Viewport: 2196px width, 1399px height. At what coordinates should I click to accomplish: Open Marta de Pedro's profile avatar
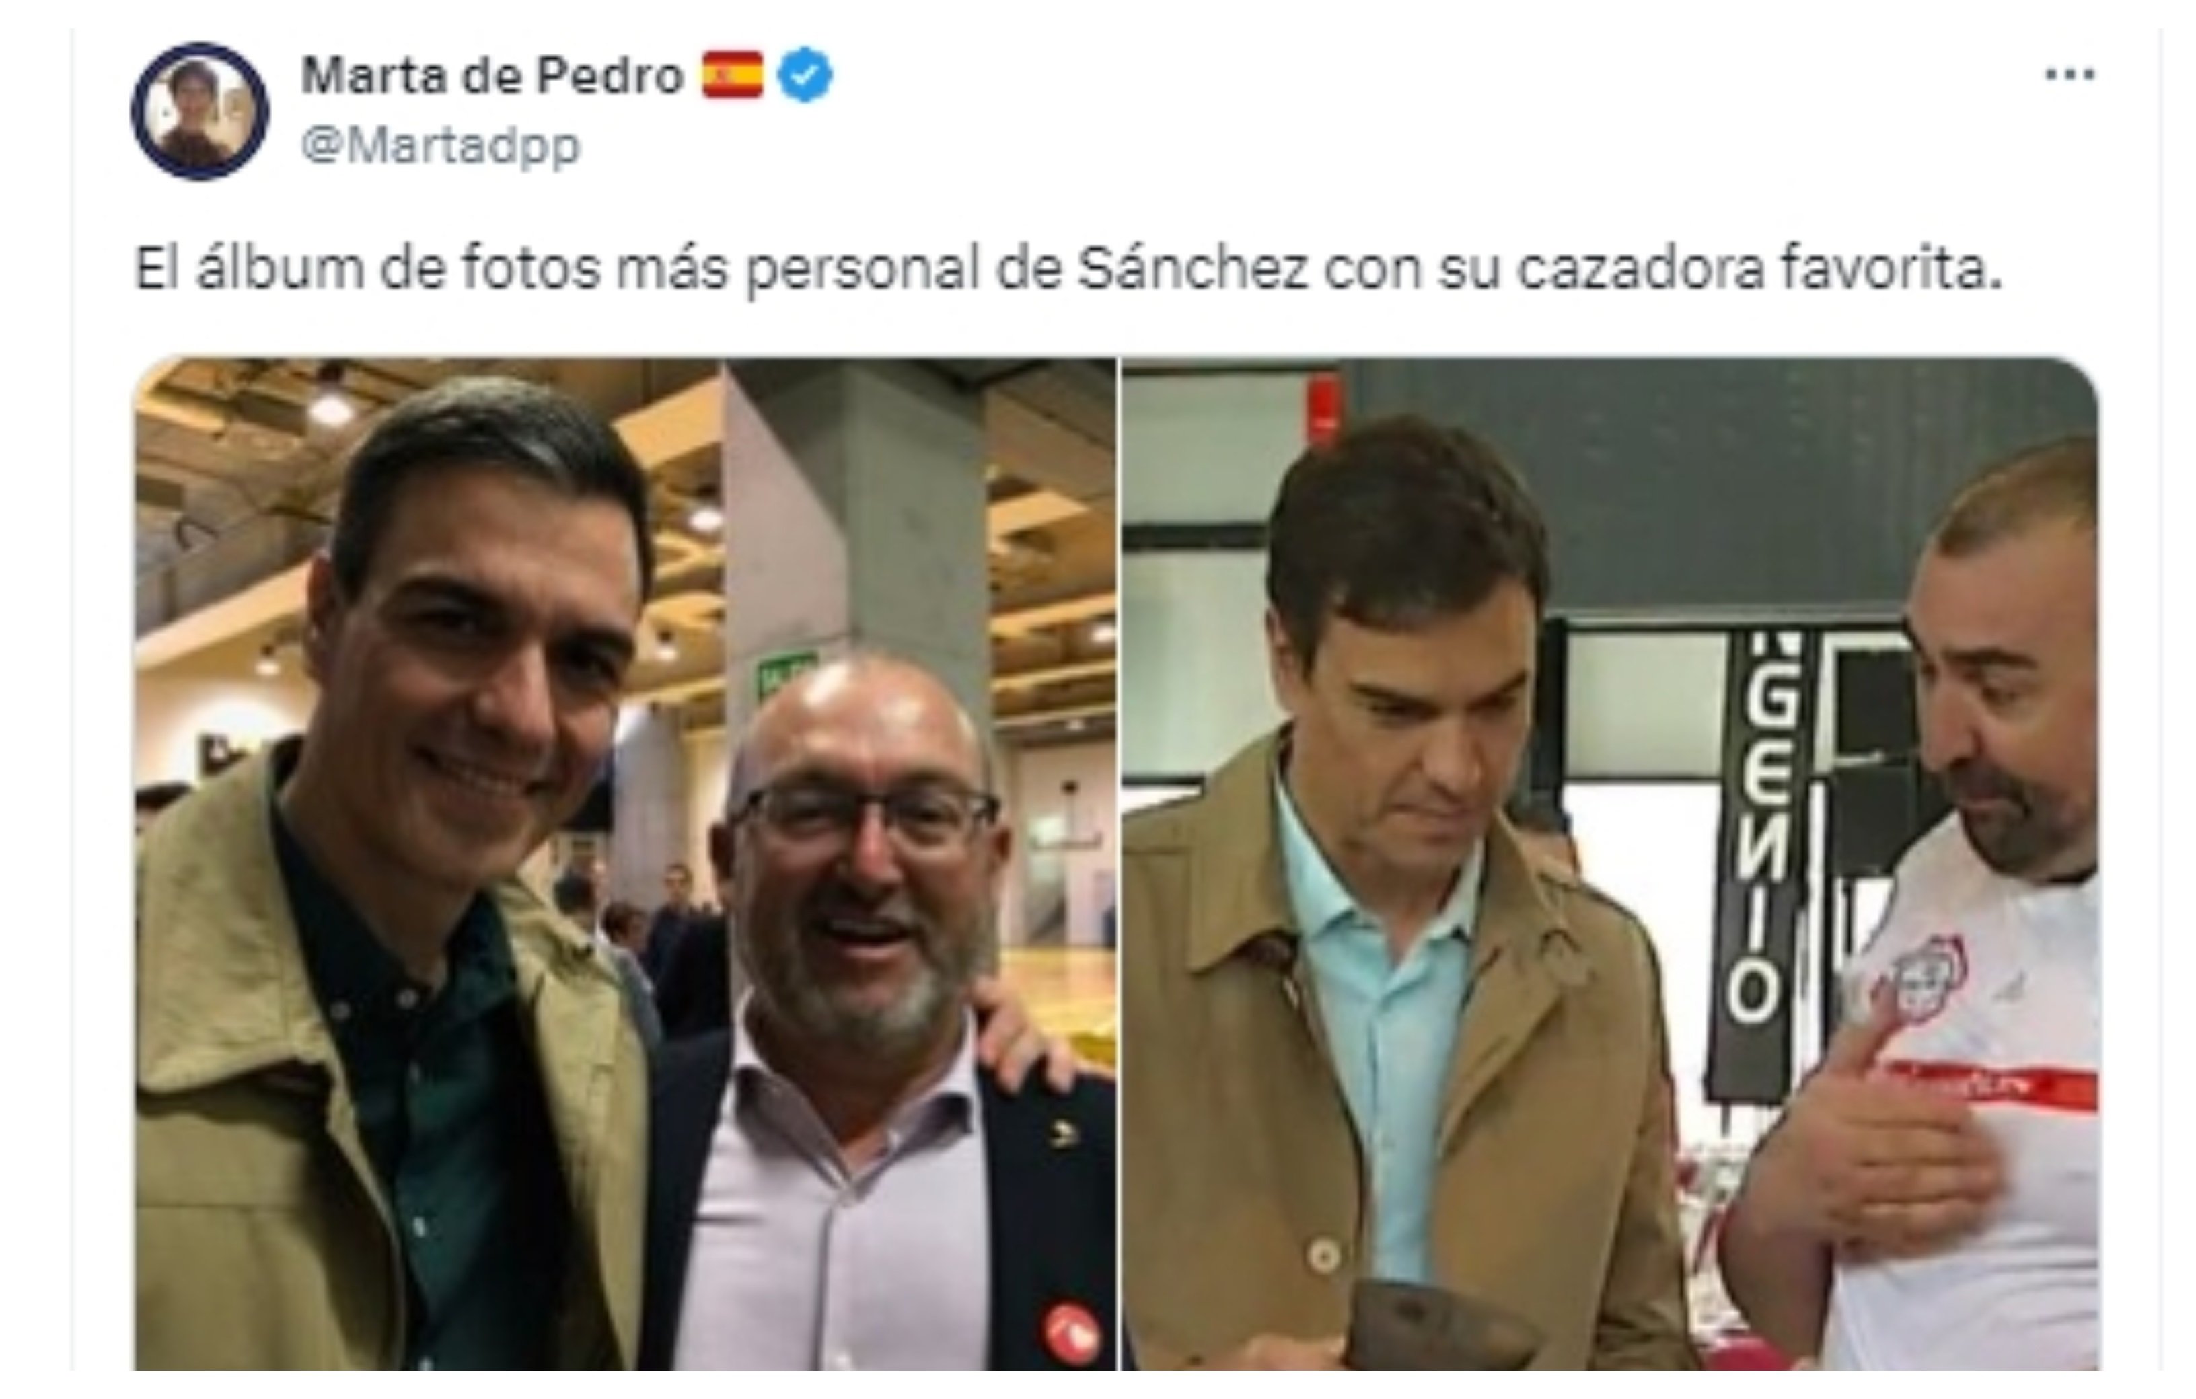[200, 111]
